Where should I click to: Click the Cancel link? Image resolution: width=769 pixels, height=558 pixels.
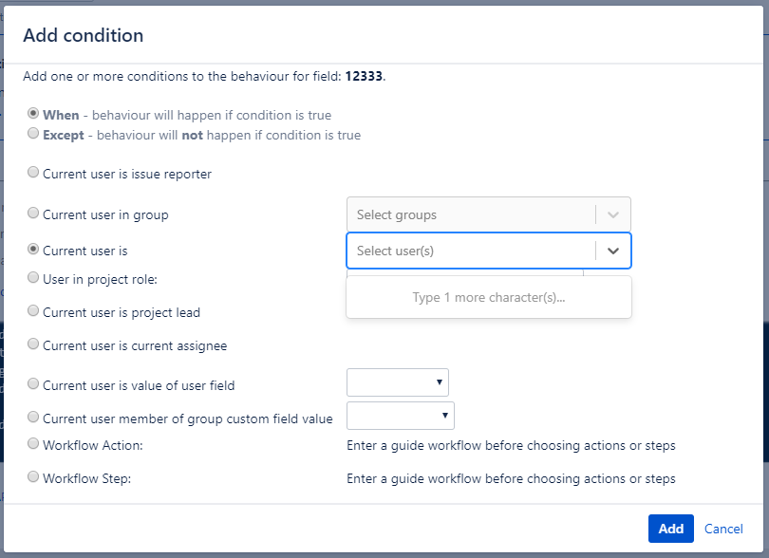[x=723, y=529]
